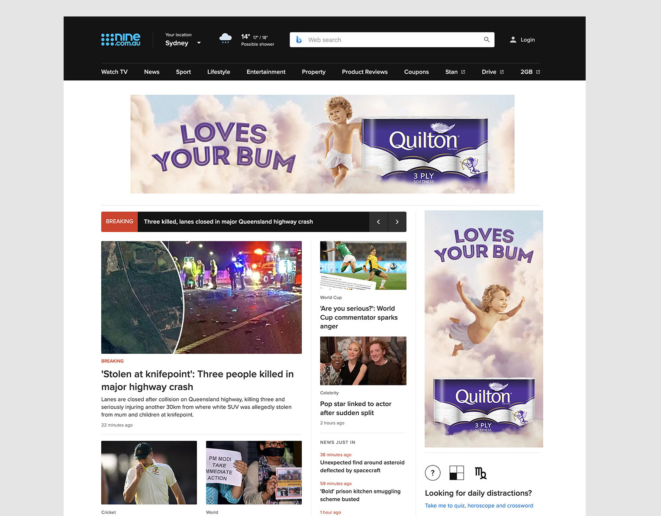Viewport: 661px width, 516px height.
Task: Click the '38 minutes ago' timestamp
Action: click(335, 455)
